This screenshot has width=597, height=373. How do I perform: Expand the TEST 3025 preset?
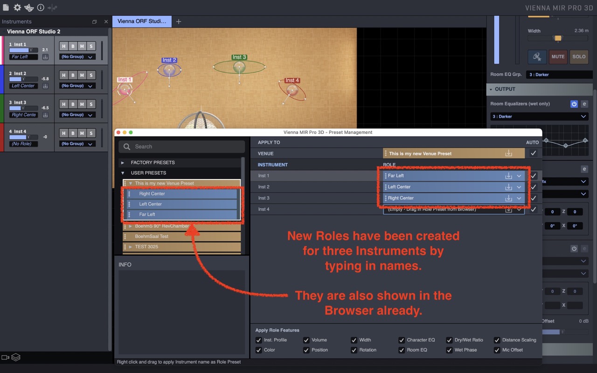click(x=130, y=247)
